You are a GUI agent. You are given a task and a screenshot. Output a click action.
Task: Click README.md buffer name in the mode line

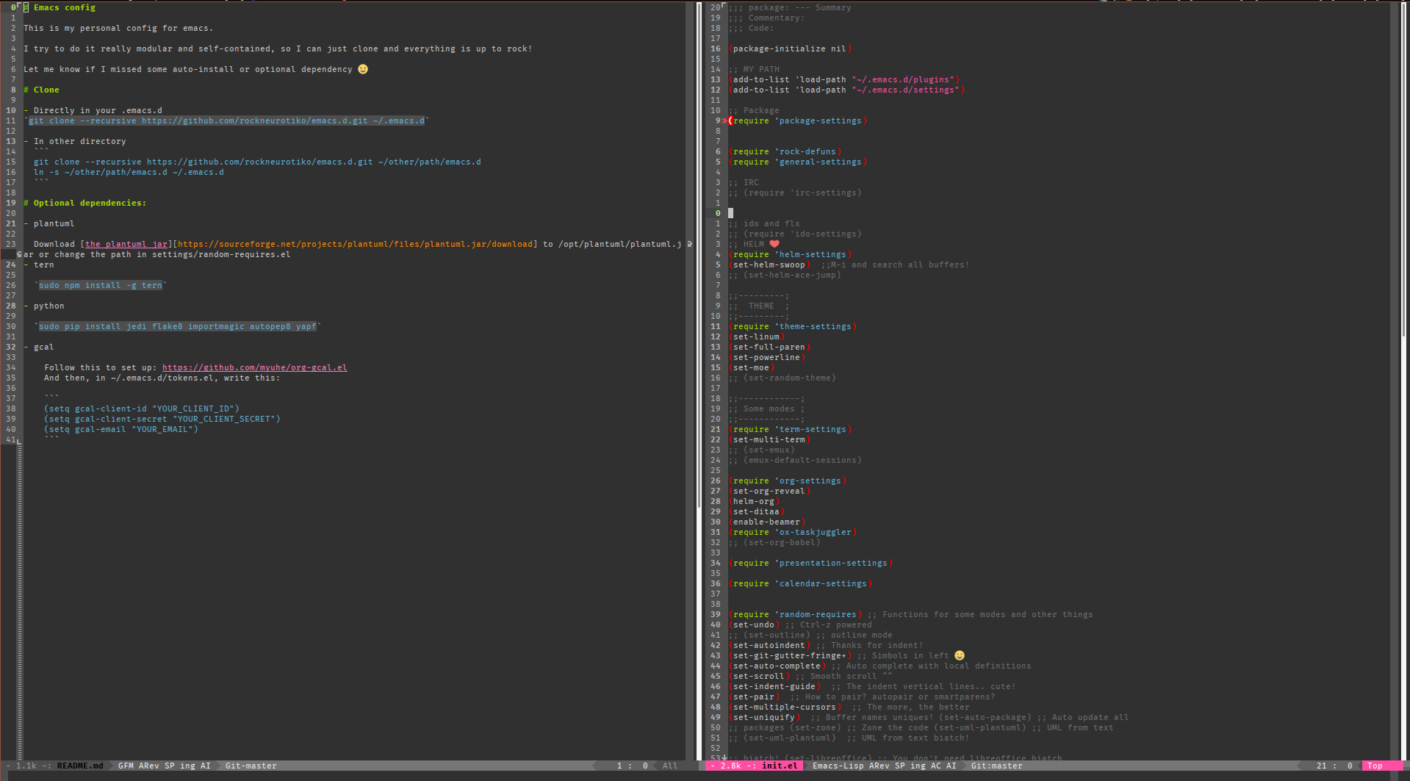pyautogui.click(x=80, y=766)
